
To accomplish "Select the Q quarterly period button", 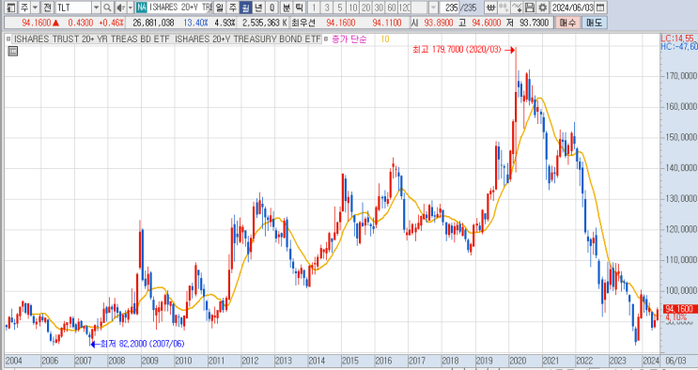I will (272, 8).
